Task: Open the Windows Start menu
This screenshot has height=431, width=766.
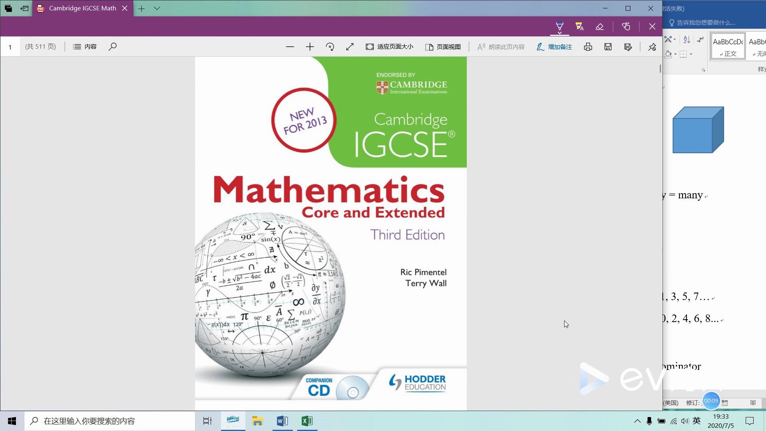Action: tap(12, 421)
